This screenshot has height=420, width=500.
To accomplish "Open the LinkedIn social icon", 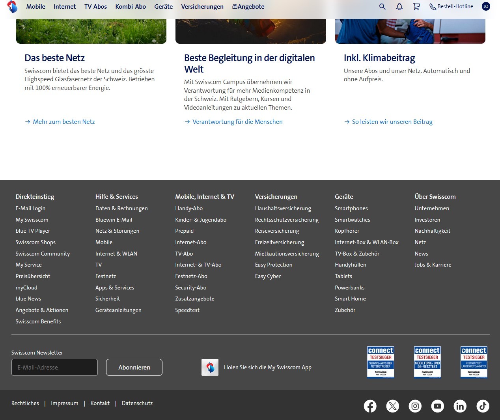I will (460, 406).
